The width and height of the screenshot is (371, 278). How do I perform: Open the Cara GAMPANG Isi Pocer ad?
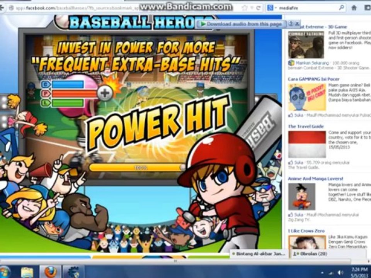click(313, 79)
